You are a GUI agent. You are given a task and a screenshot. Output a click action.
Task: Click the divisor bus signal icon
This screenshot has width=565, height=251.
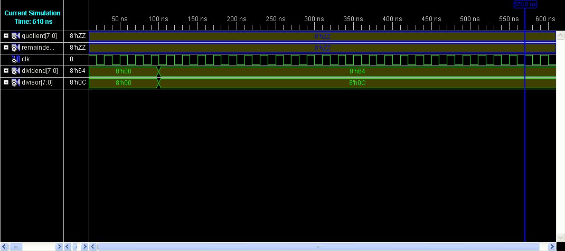click(x=15, y=82)
